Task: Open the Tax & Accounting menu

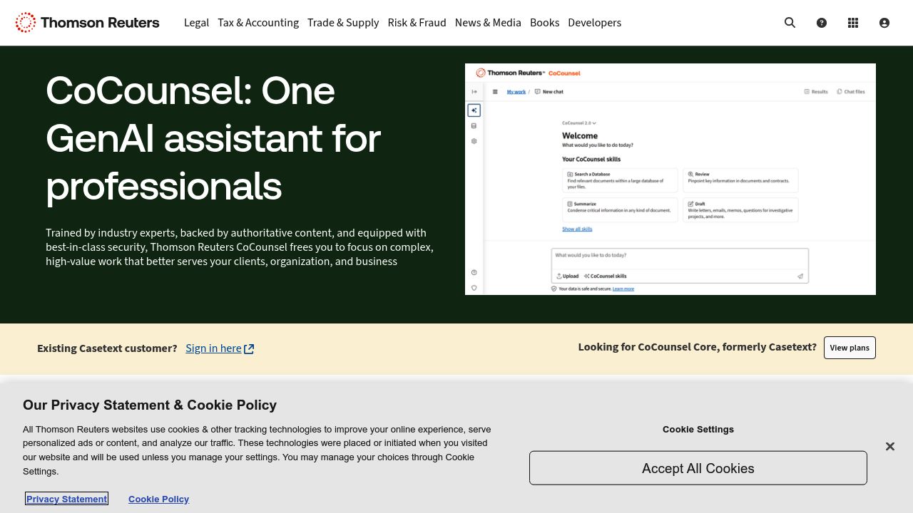Action: [x=258, y=23]
